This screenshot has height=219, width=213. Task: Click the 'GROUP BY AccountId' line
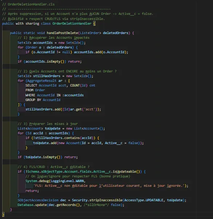click(x=43, y=100)
